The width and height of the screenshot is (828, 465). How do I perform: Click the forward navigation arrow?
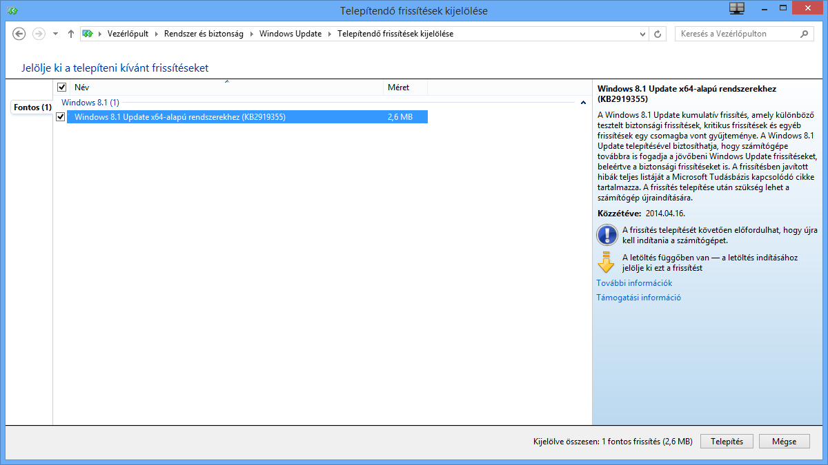point(39,34)
